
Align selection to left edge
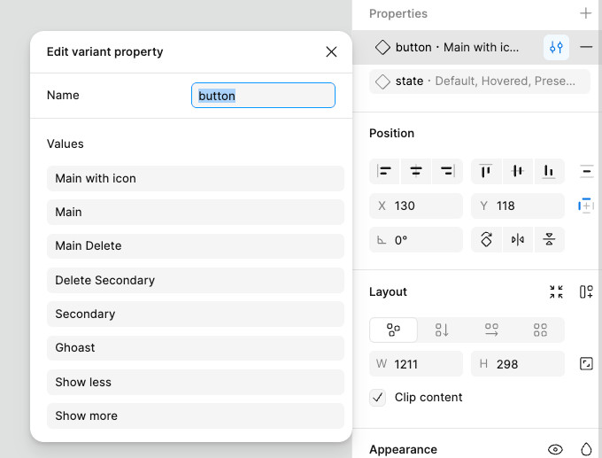[384, 171]
